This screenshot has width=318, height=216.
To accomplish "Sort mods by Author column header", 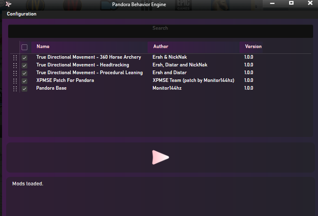I will (194, 47).
